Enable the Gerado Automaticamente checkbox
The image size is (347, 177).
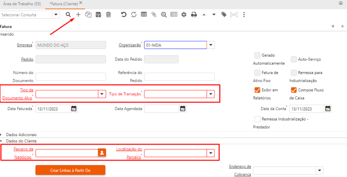click(x=257, y=55)
